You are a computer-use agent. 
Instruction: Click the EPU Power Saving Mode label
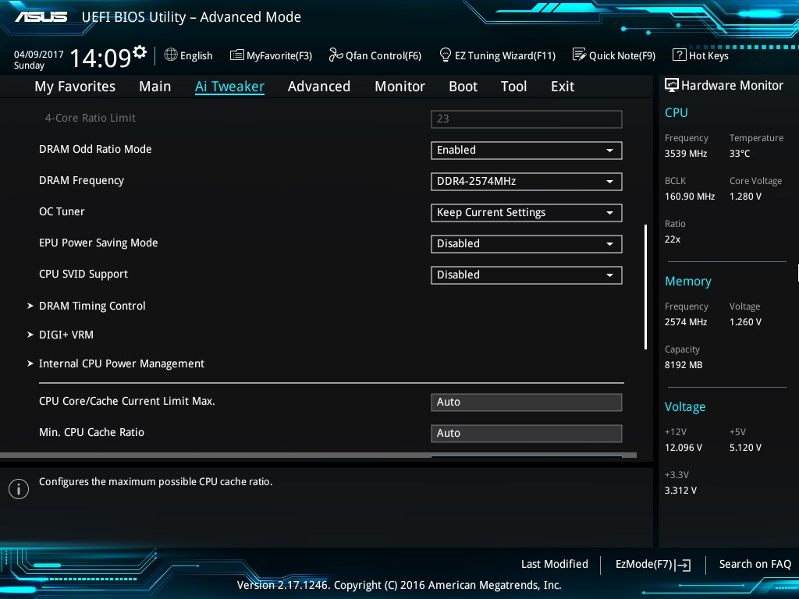pos(98,243)
